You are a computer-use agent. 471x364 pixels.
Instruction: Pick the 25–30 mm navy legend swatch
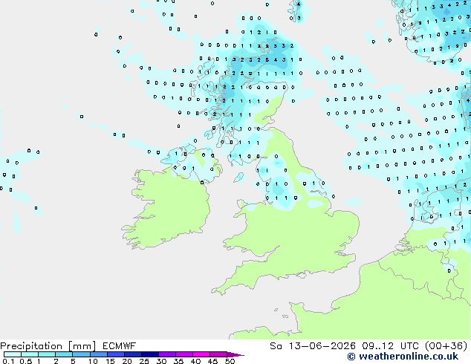[150, 354]
